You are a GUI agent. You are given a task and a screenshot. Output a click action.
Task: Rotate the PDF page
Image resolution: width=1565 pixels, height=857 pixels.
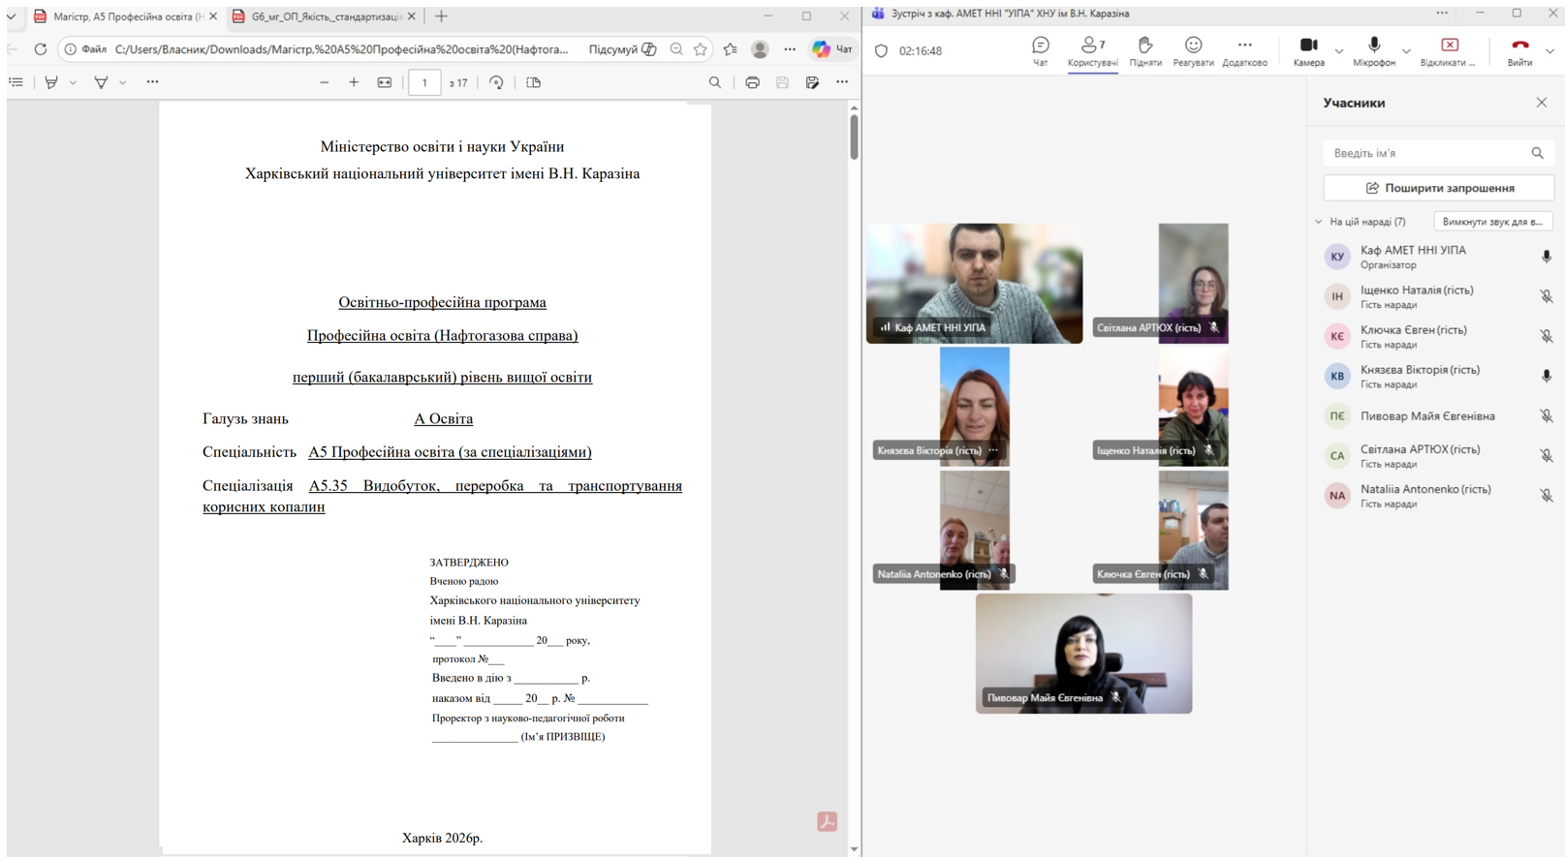(x=496, y=82)
